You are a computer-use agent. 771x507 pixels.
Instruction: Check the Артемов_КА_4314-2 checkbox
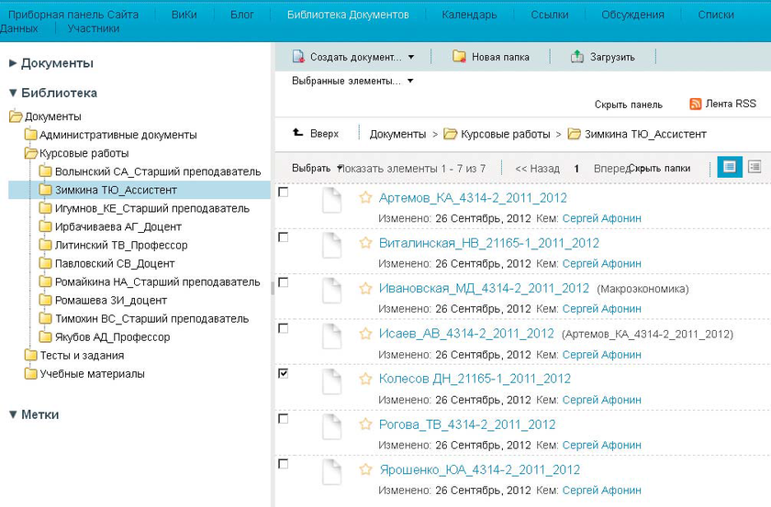pos(283,193)
